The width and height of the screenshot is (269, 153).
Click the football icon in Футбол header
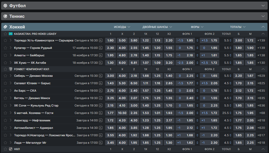pyautogui.click(x=5, y=6)
